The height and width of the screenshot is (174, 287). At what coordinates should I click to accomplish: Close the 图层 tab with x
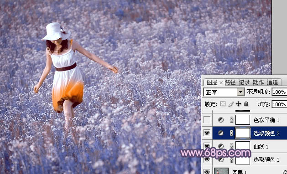tap(221, 82)
